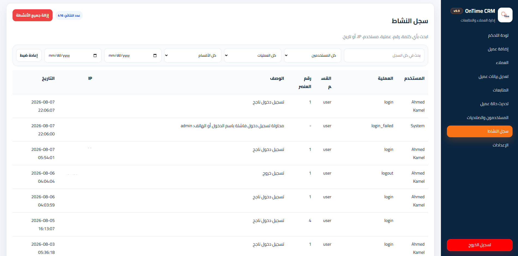Click إعادة ضبط reset filters button
Screen dimensions: 518x256
29,55
